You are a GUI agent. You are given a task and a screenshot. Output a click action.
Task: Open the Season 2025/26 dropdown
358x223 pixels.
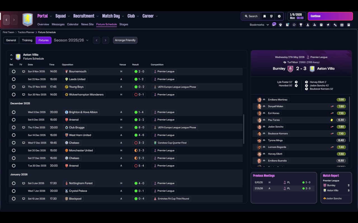(x=71, y=40)
